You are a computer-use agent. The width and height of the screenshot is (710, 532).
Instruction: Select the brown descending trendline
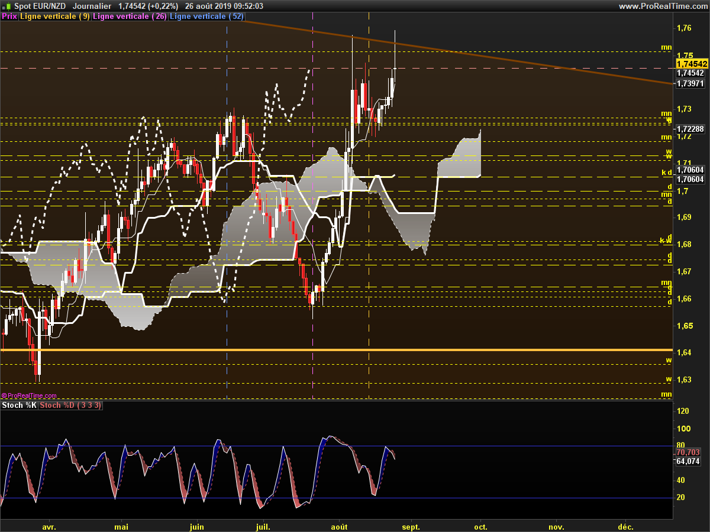[459, 53]
